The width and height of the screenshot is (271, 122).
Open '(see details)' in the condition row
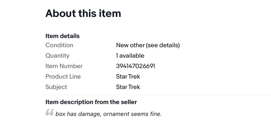[x=163, y=45]
